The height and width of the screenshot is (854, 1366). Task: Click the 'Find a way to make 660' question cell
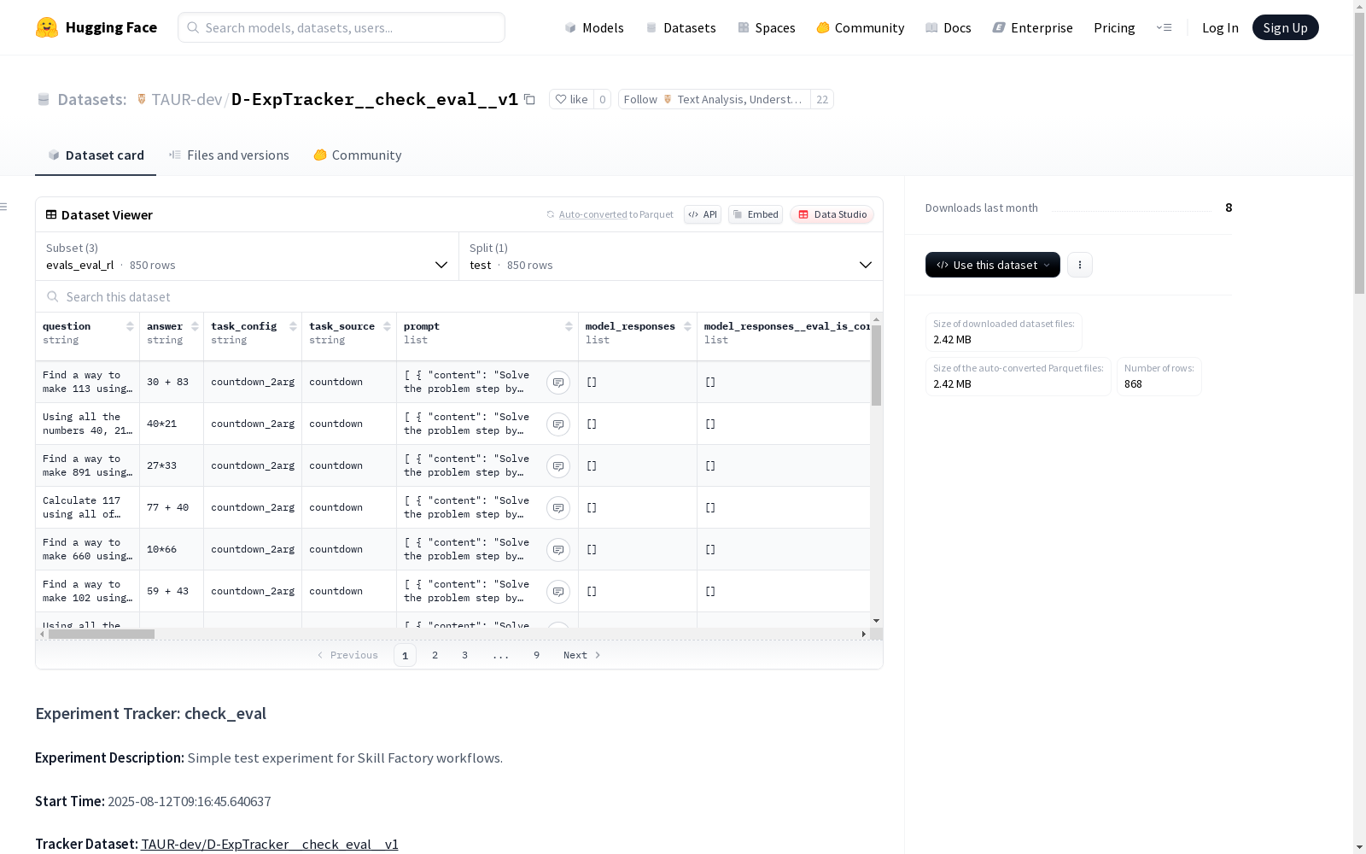(88, 549)
